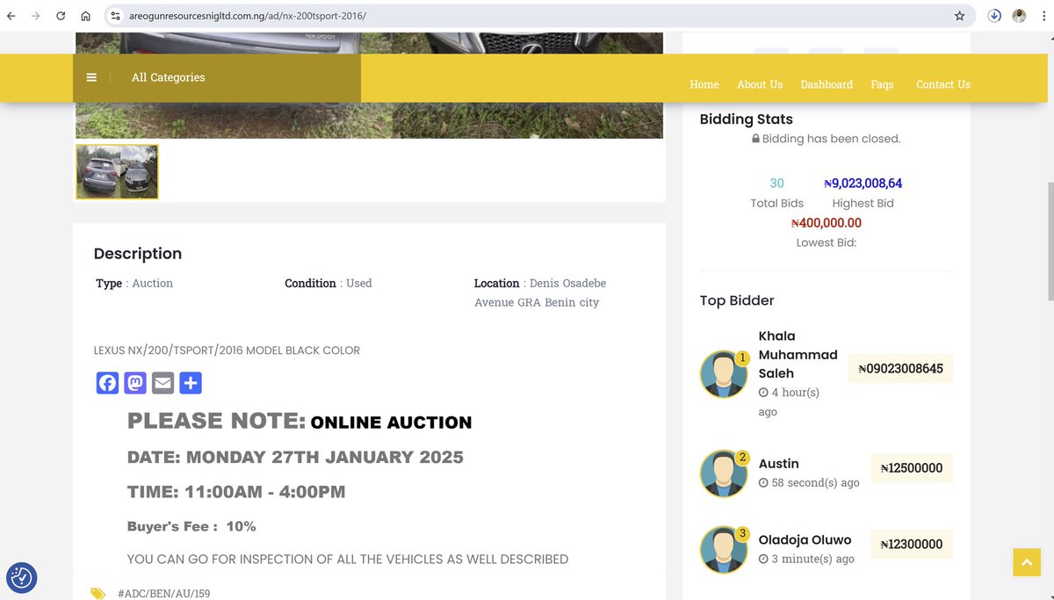Open browser downloads icon
The width and height of the screenshot is (1054, 600).
[994, 16]
